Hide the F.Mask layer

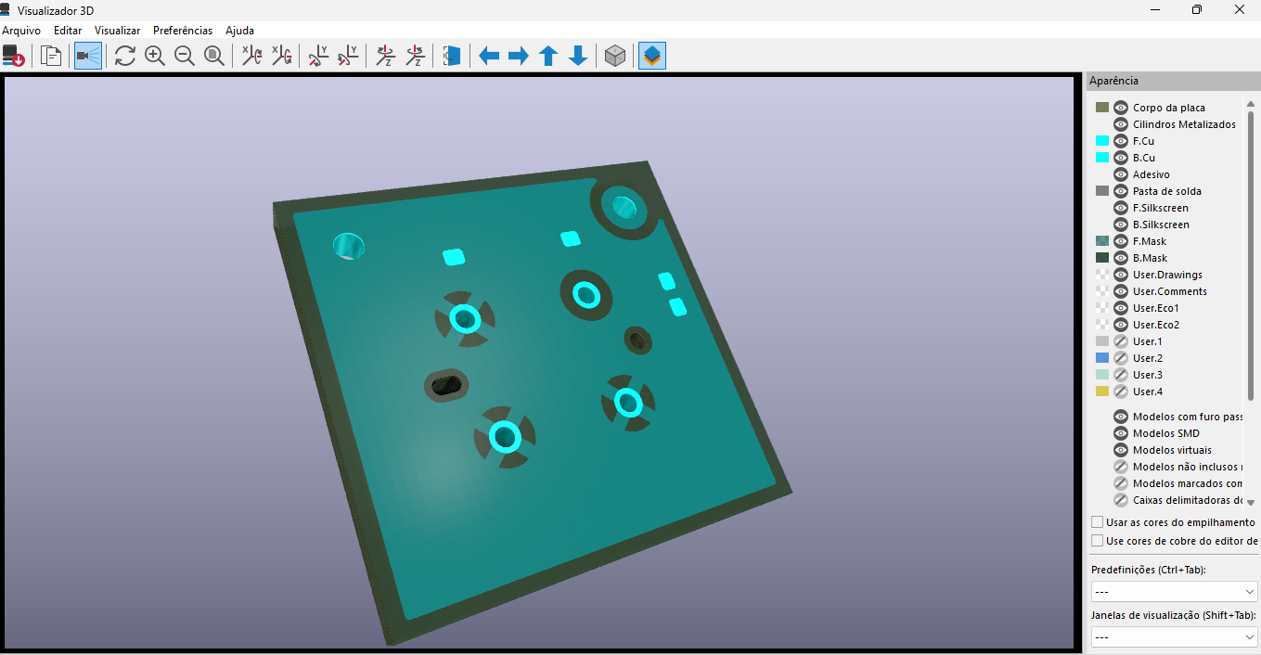(1121, 241)
